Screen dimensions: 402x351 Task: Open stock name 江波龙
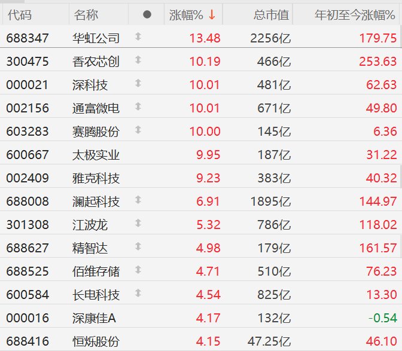tap(90, 225)
